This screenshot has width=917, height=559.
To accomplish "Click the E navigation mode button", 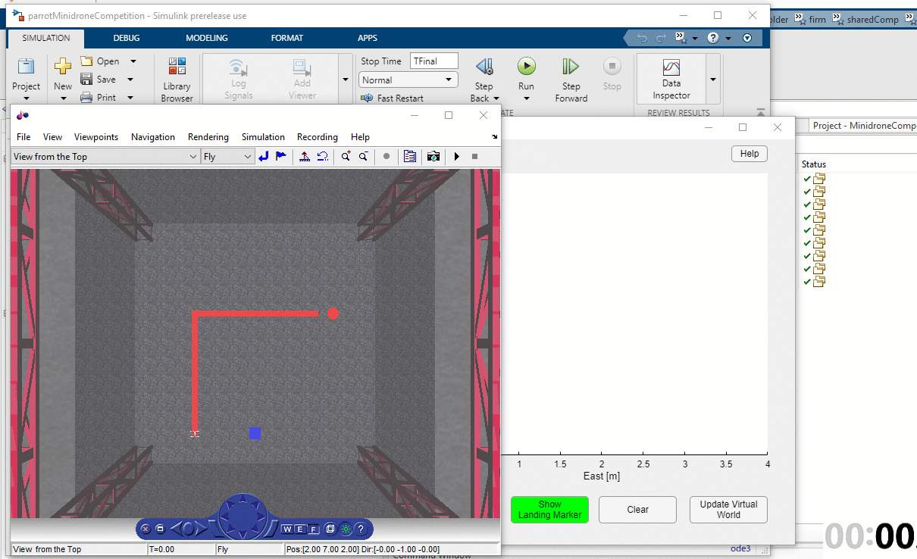I will coord(301,529).
